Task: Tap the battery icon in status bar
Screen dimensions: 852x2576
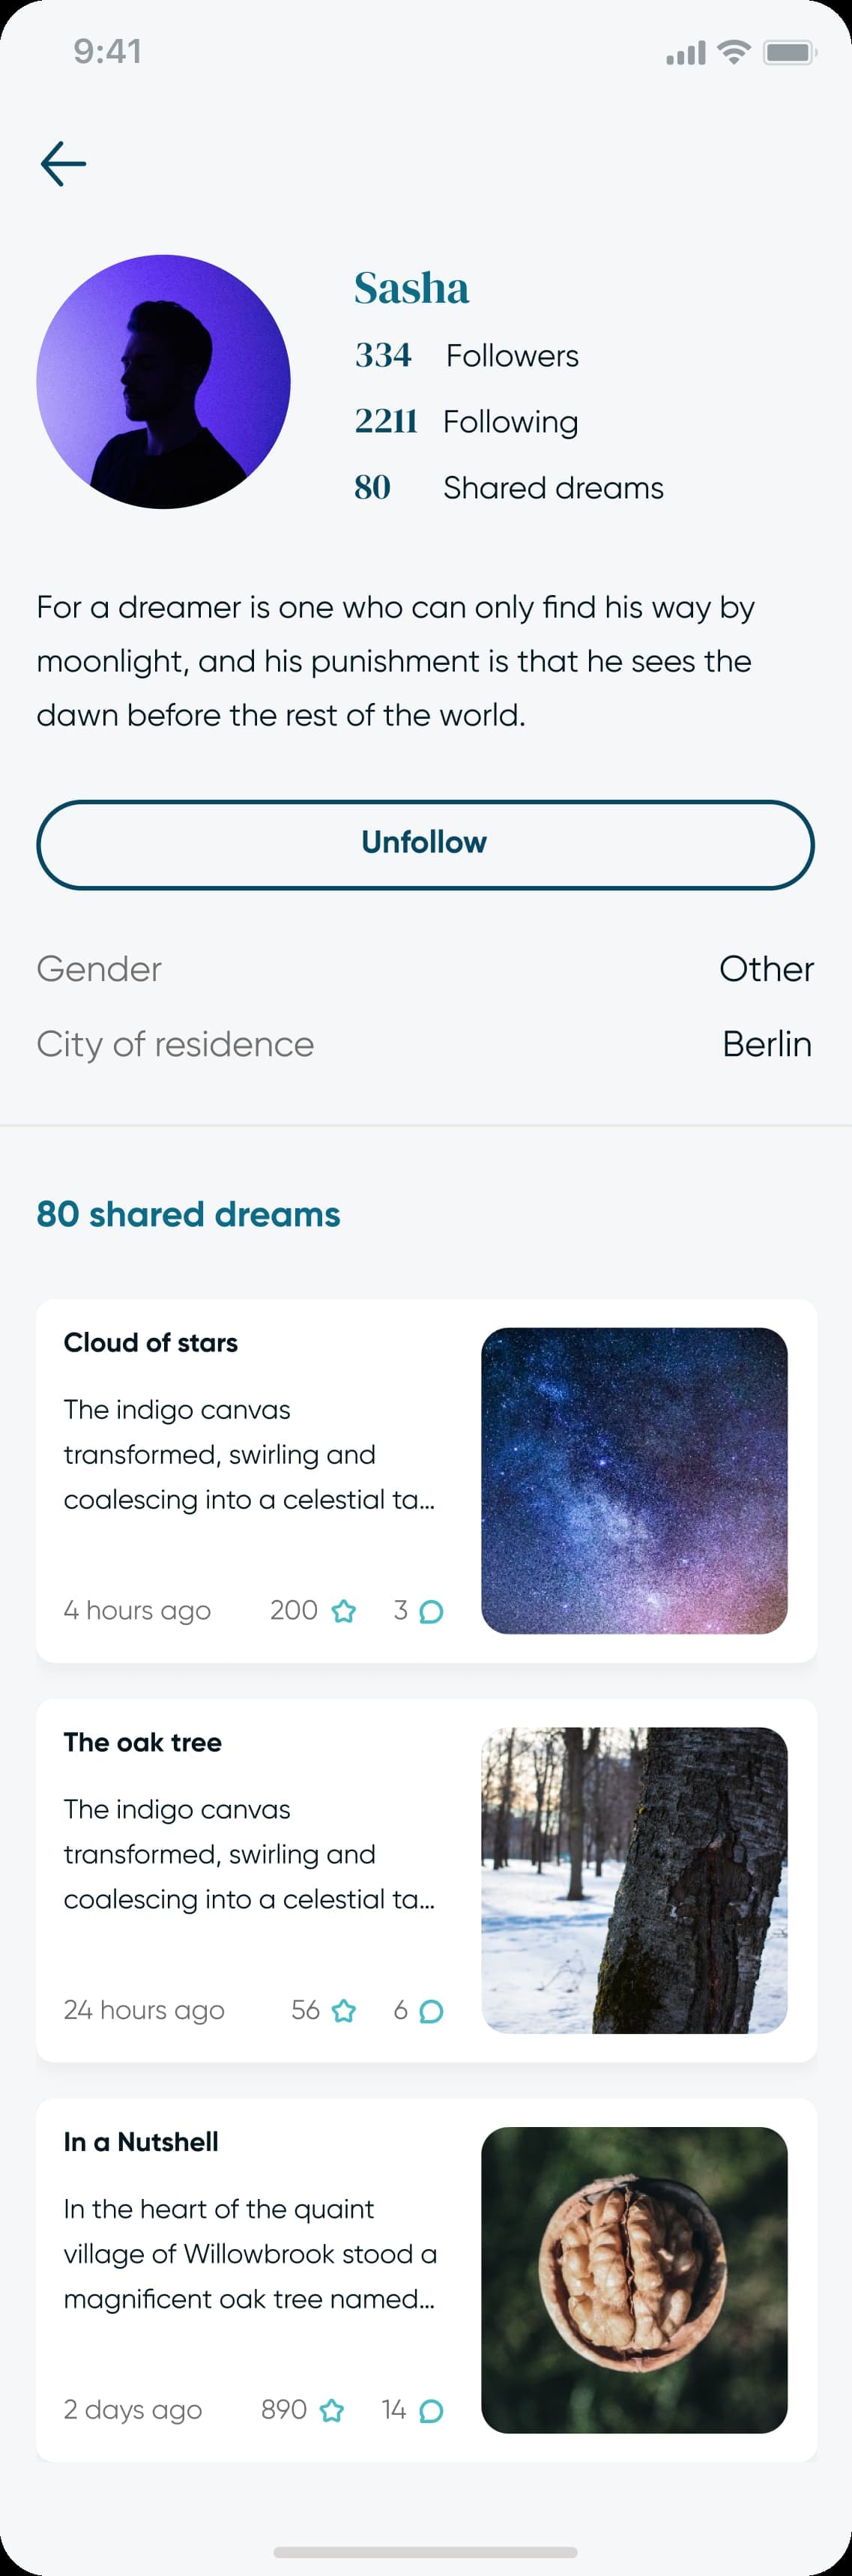Action: [789, 52]
